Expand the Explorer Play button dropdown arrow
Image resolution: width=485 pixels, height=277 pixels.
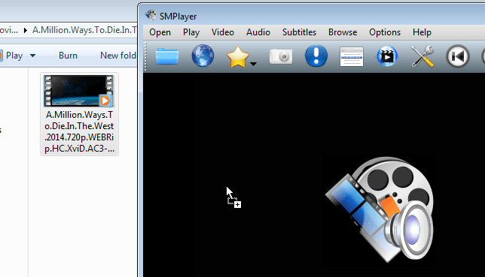click(x=33, y=56)
